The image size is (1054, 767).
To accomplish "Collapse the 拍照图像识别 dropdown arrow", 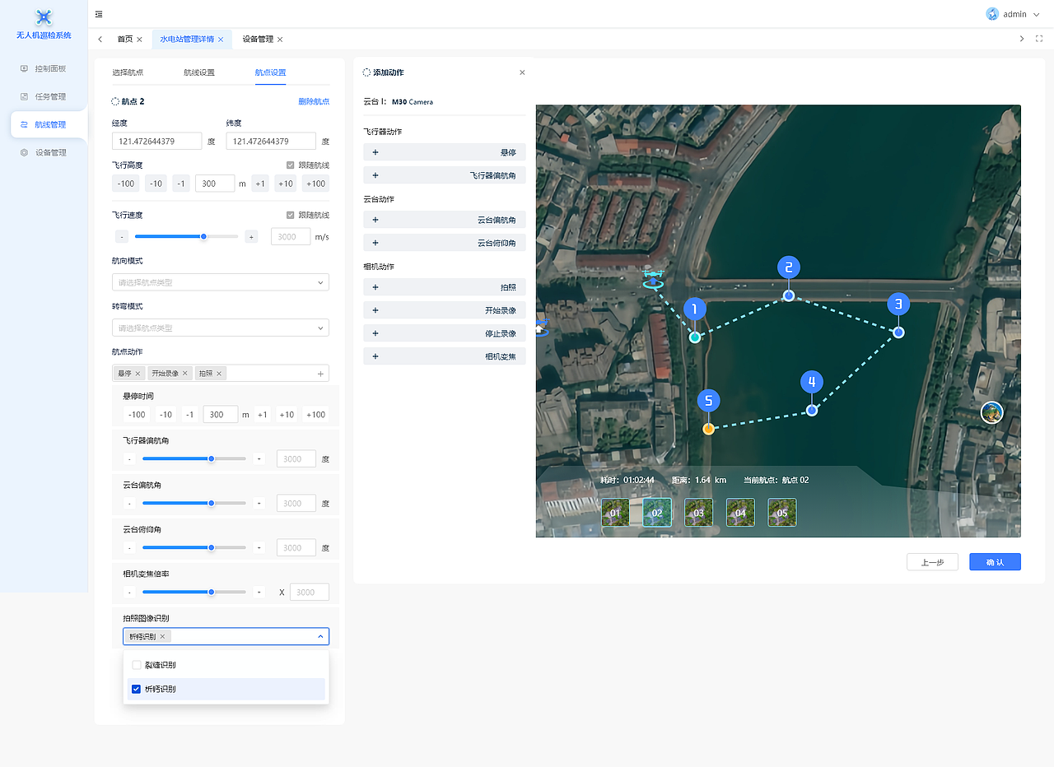I will (320, 636).
